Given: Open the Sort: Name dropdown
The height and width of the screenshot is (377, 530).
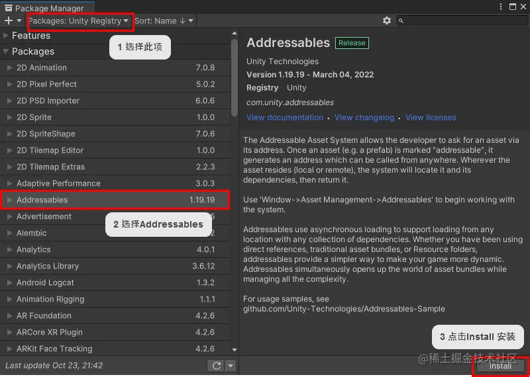Looking at the screenshot, I should point(164,21).
